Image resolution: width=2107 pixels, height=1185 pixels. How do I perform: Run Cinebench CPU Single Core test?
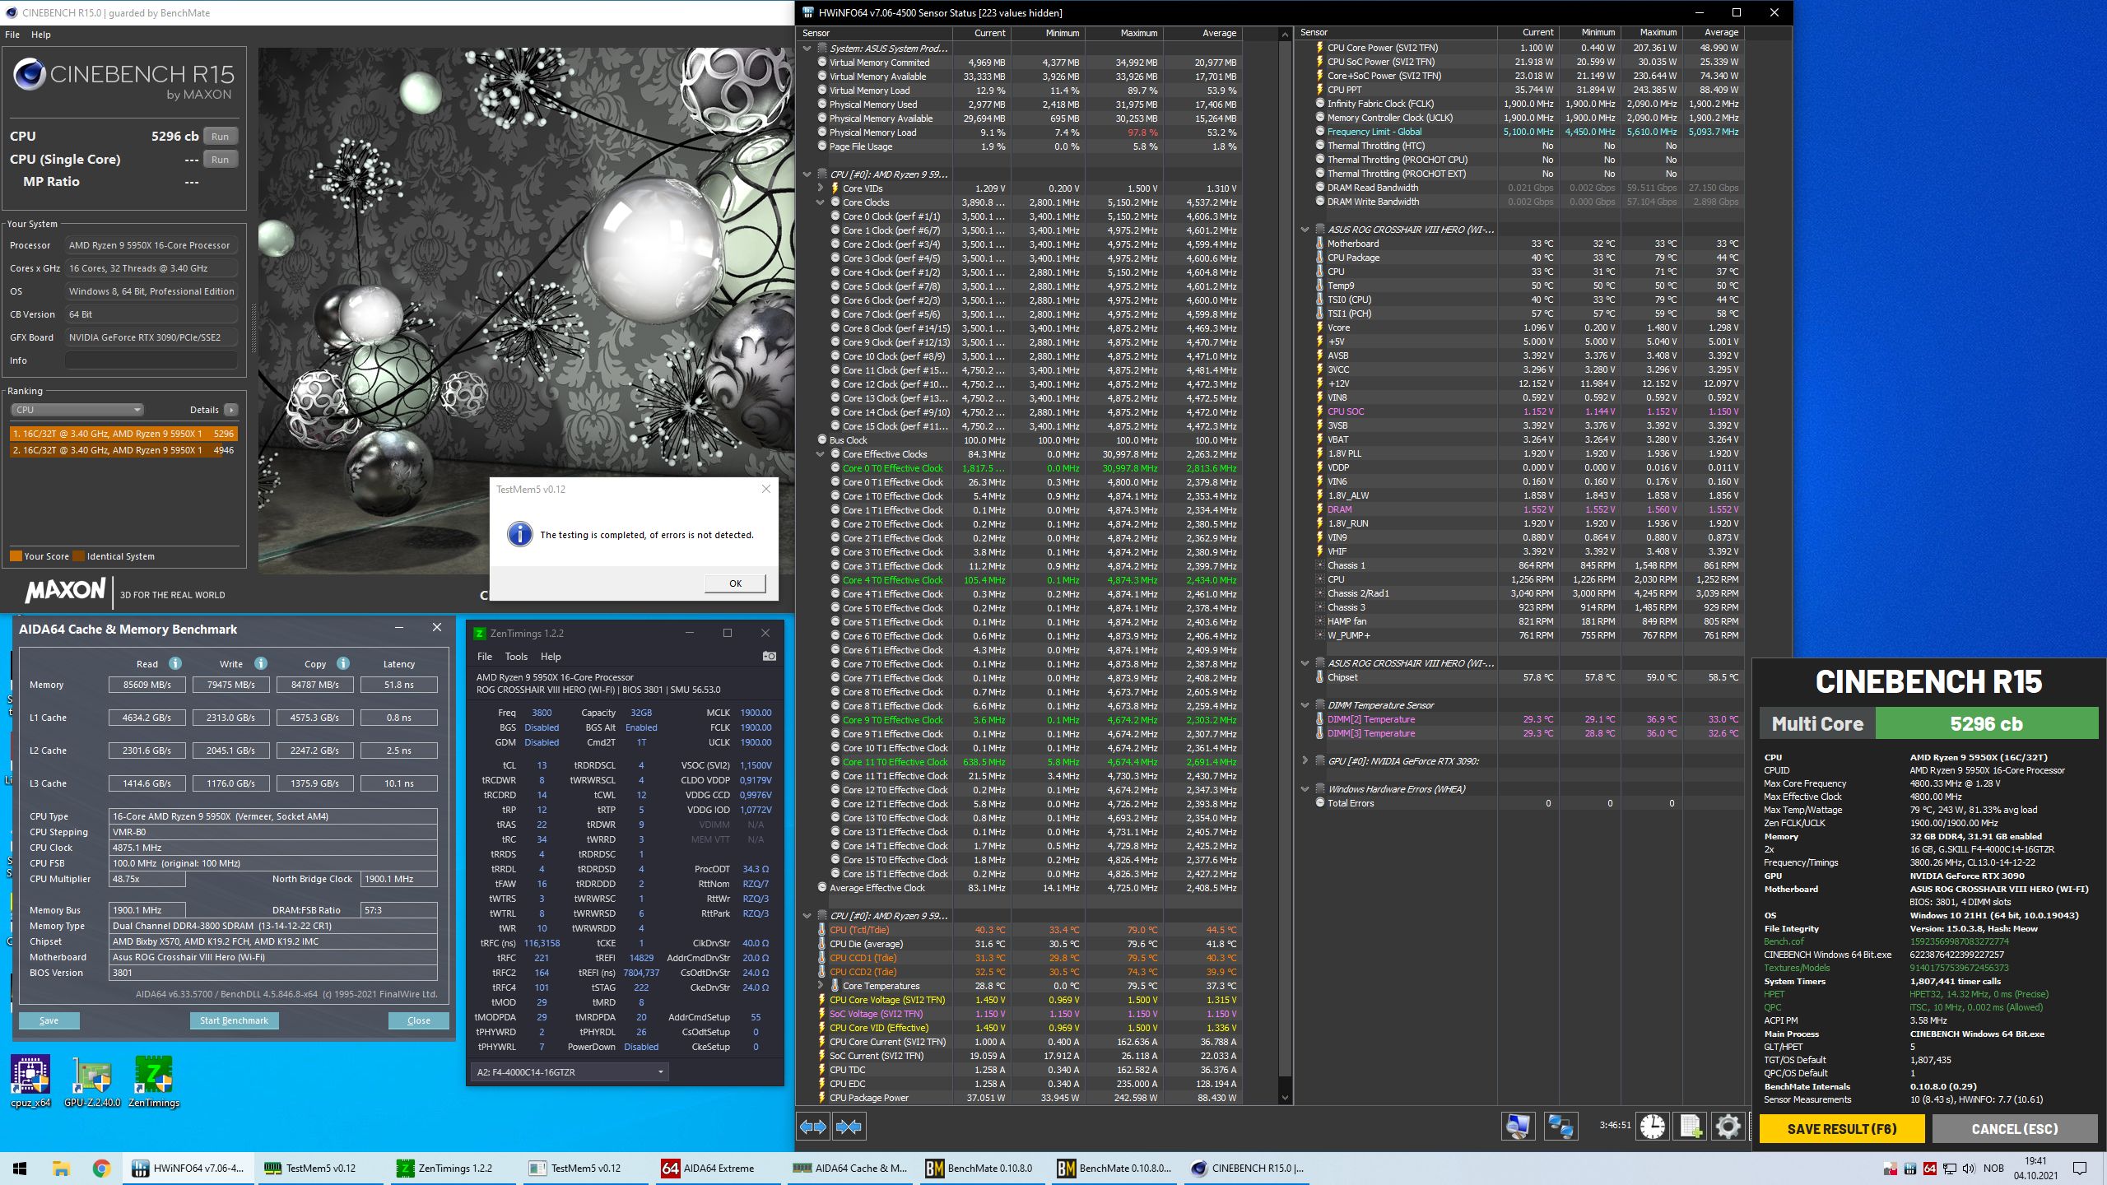(220, 160)
